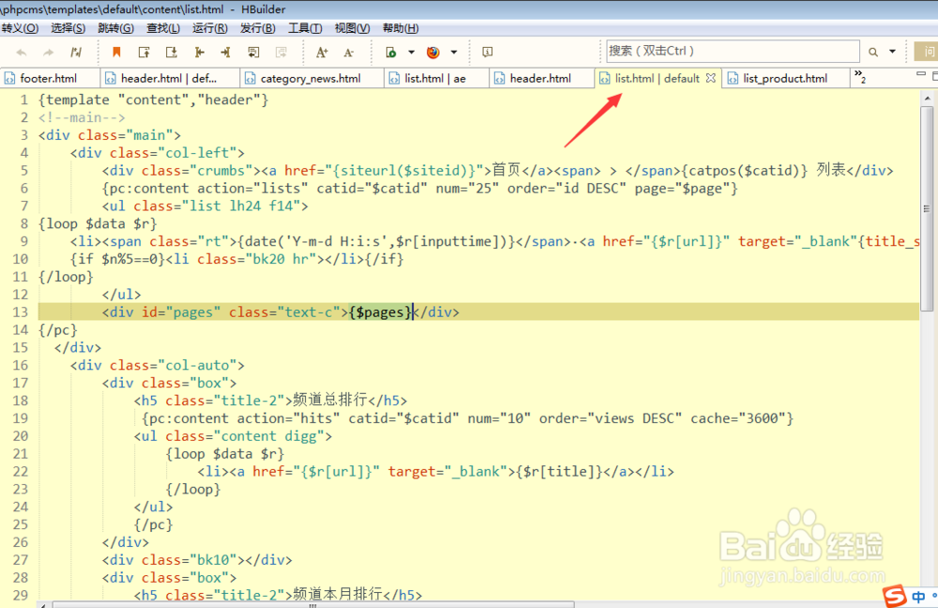Open the 运行(R) menu

point(208,28)
